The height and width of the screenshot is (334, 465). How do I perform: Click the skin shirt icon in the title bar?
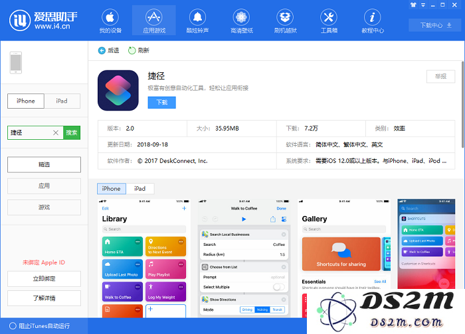[413, 5]
